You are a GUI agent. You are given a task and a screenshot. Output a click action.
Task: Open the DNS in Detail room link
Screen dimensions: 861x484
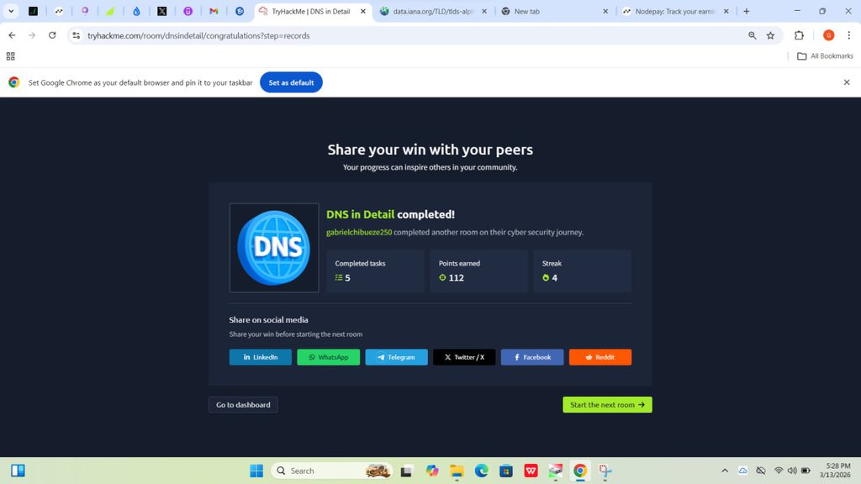360,214
